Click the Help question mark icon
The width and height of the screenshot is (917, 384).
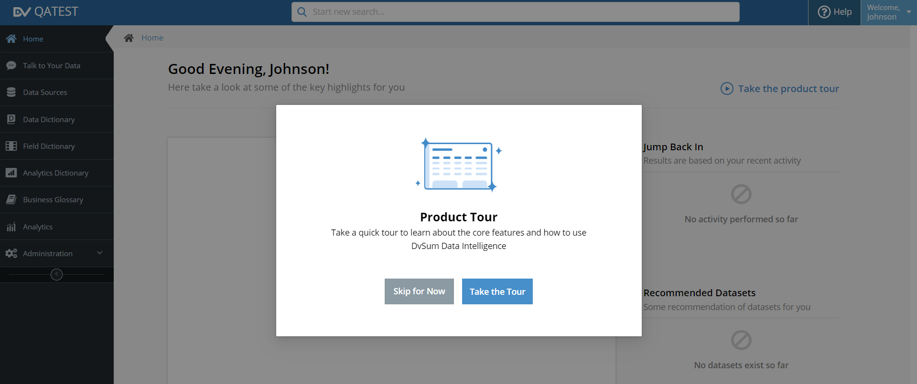click(824, 12)
